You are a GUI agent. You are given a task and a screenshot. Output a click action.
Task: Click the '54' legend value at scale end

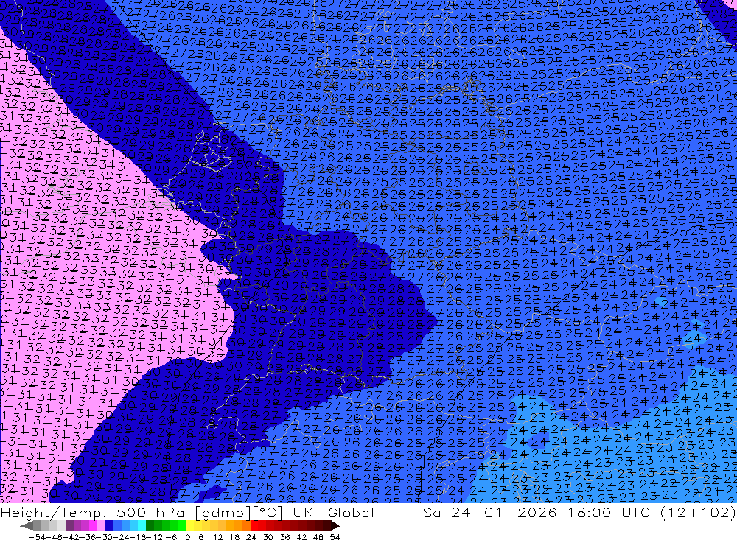[335, 537]
